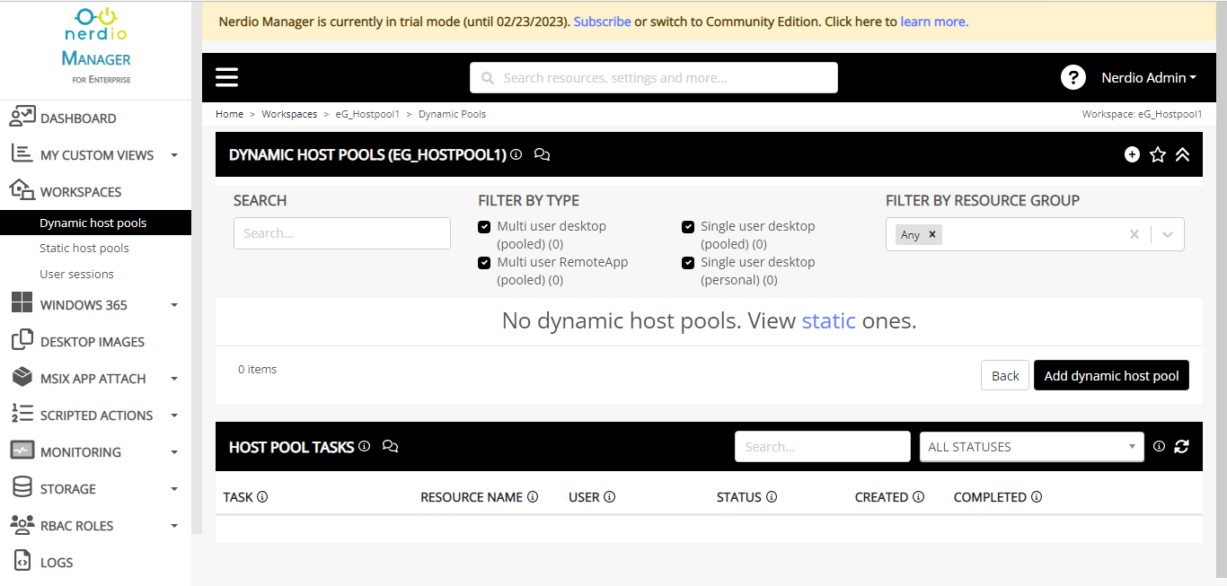1227x586 pixels.
Task: Click Home in the breadcrumb
Action: click(229, 114)
